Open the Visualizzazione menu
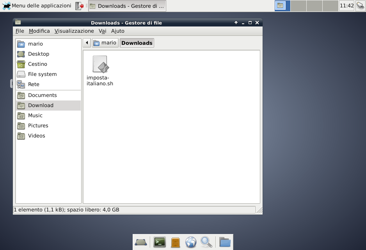366x250 pixels. click(74, 31)
